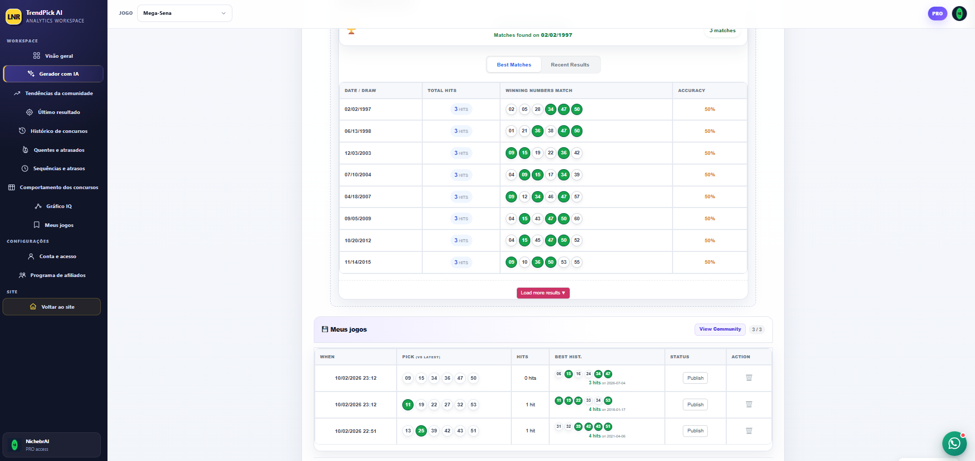Click the user avatar in top bar
The image size is (975, 461).
[x=959, y=14]
